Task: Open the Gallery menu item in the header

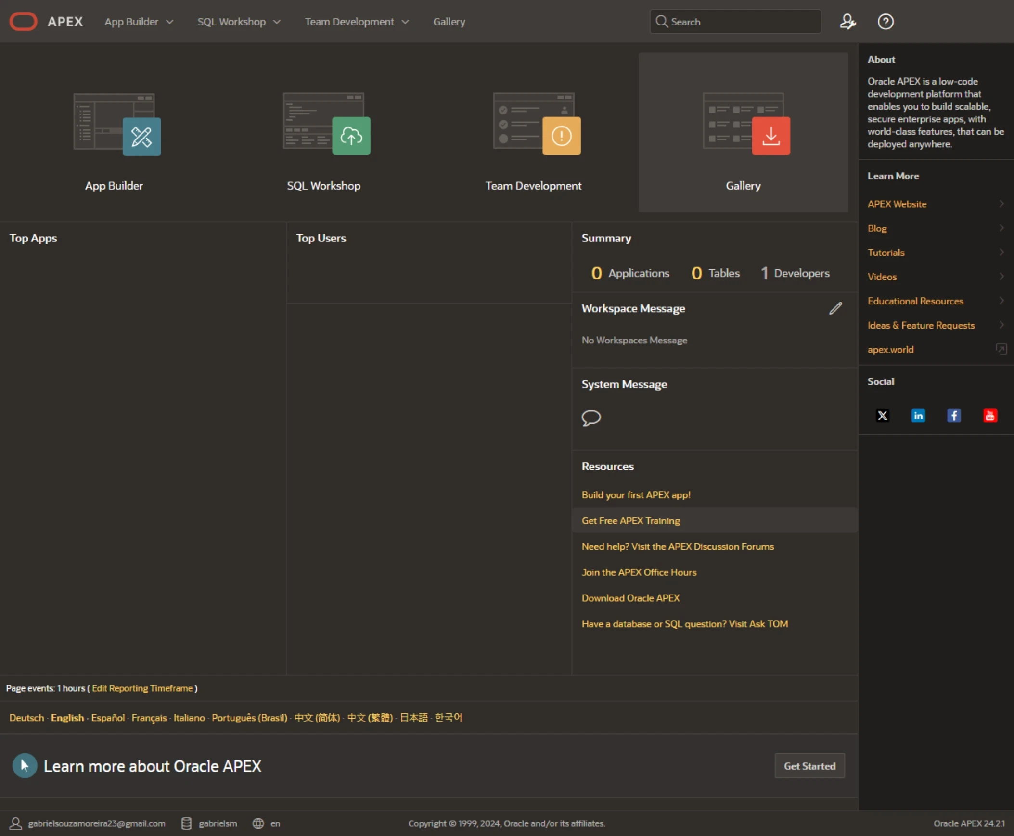Action: (449, 22)
